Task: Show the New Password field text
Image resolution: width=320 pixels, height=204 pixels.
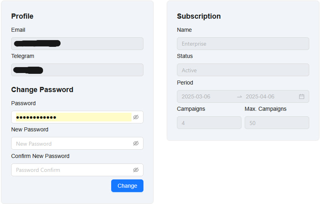Action: click(136, 143)
